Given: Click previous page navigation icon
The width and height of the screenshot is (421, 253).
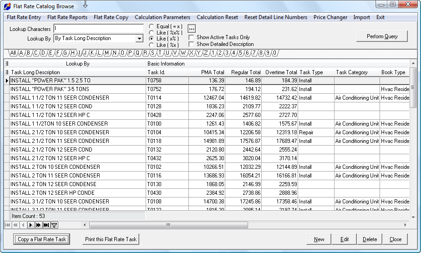Looking at the screenshot, I should (15, 225).
